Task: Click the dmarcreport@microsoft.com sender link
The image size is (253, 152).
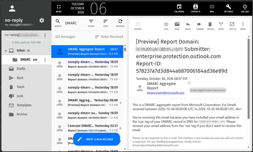Action: pos(165,93)
